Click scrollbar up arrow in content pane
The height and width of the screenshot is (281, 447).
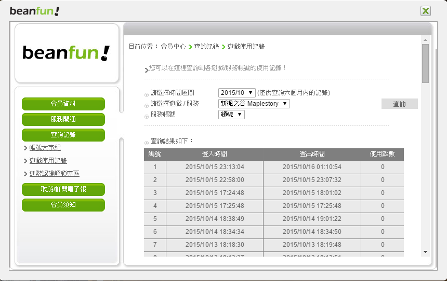[425, 40]
